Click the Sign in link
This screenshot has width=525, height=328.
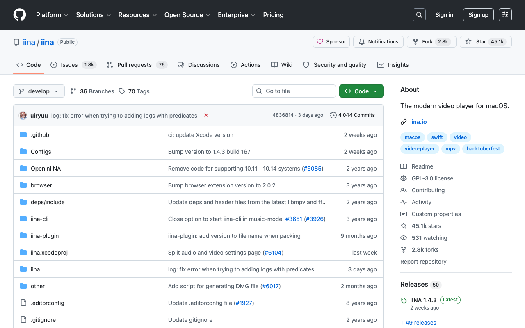click(x=444, y=15)
